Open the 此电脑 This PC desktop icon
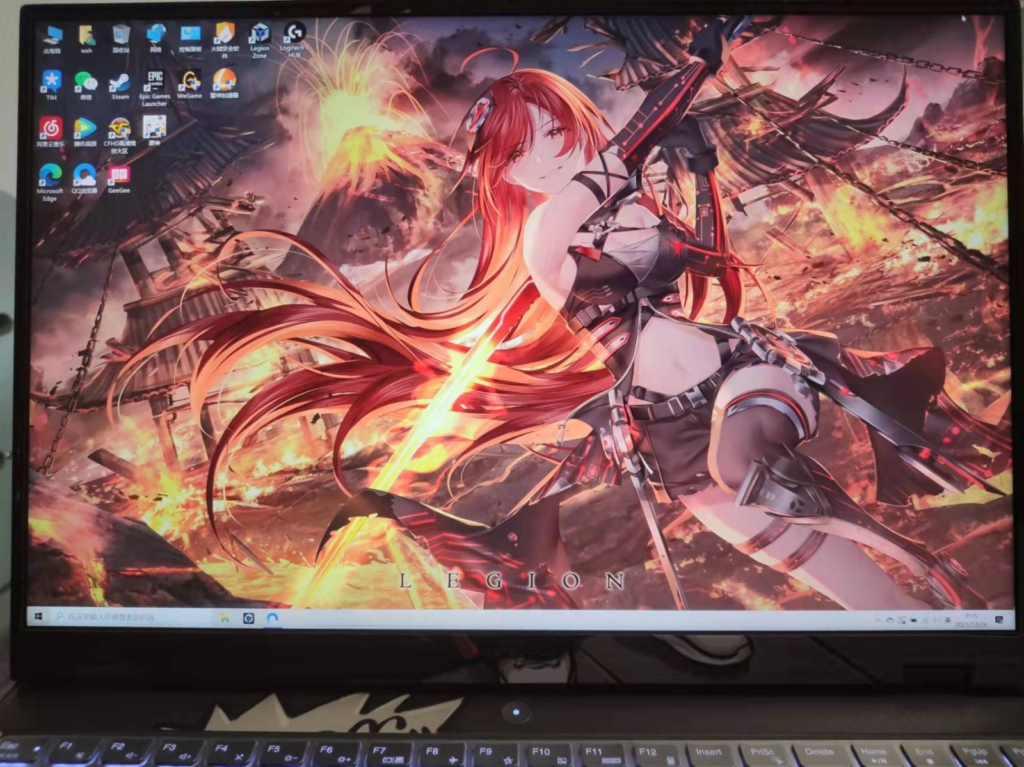Image resolution: width=1024 pixels, height=767 pixels. 52,39
